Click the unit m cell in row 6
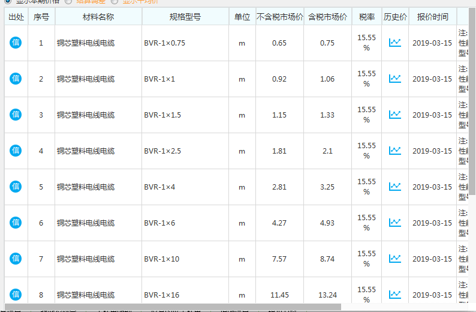The image size is (476, 312). (242, 223)
